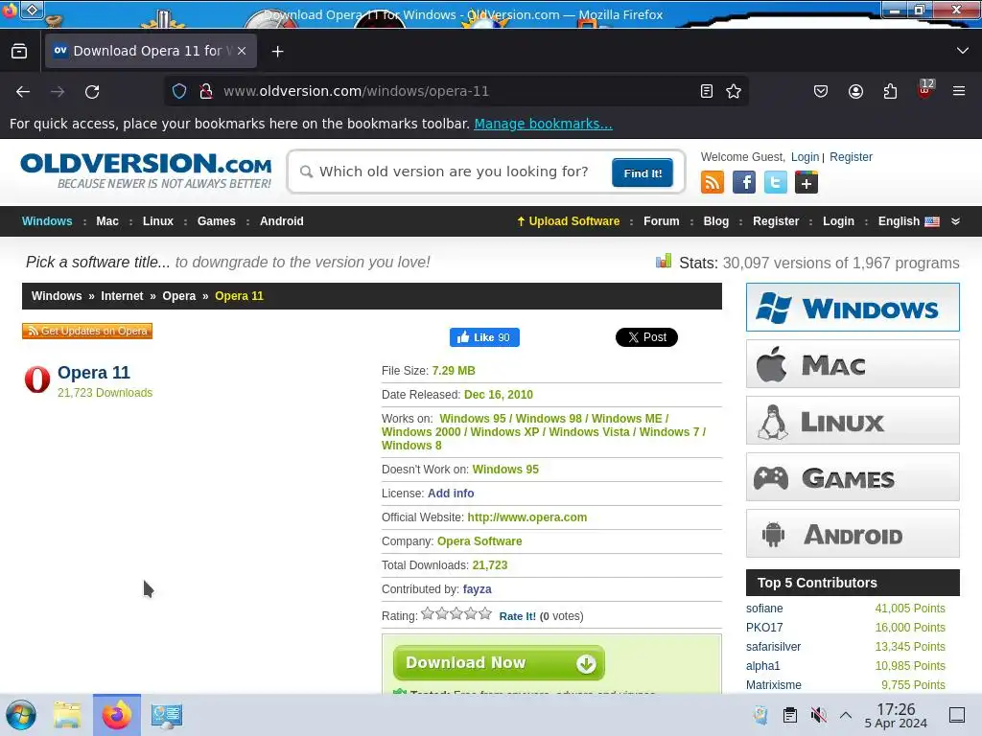The image size is (982, 736).
Task: Click Upload Software in navigation bar
Action: (568, 221)
